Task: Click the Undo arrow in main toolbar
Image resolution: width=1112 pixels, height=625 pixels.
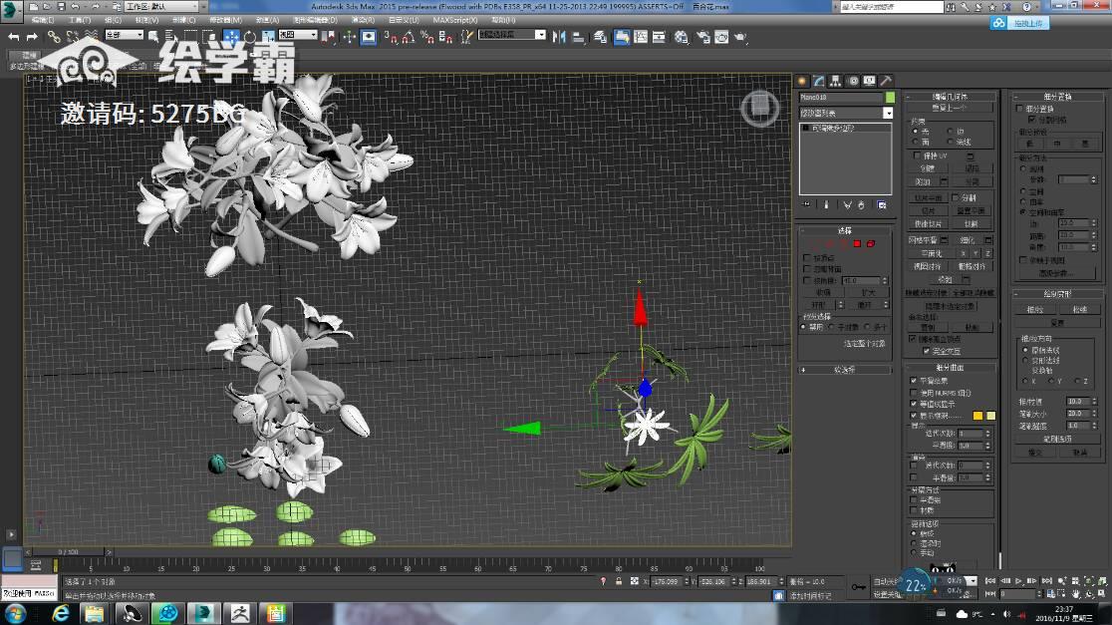Action: (14, 37)
